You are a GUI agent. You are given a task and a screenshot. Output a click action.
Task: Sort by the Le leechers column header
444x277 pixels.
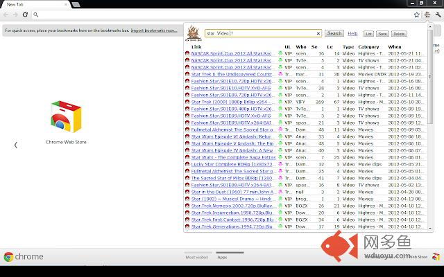330,47
